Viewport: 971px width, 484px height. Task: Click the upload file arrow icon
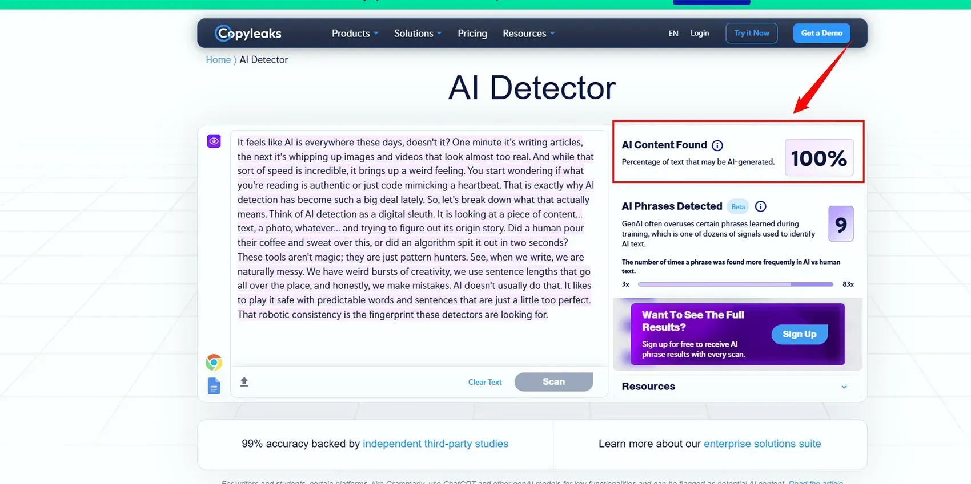point(244,382)
